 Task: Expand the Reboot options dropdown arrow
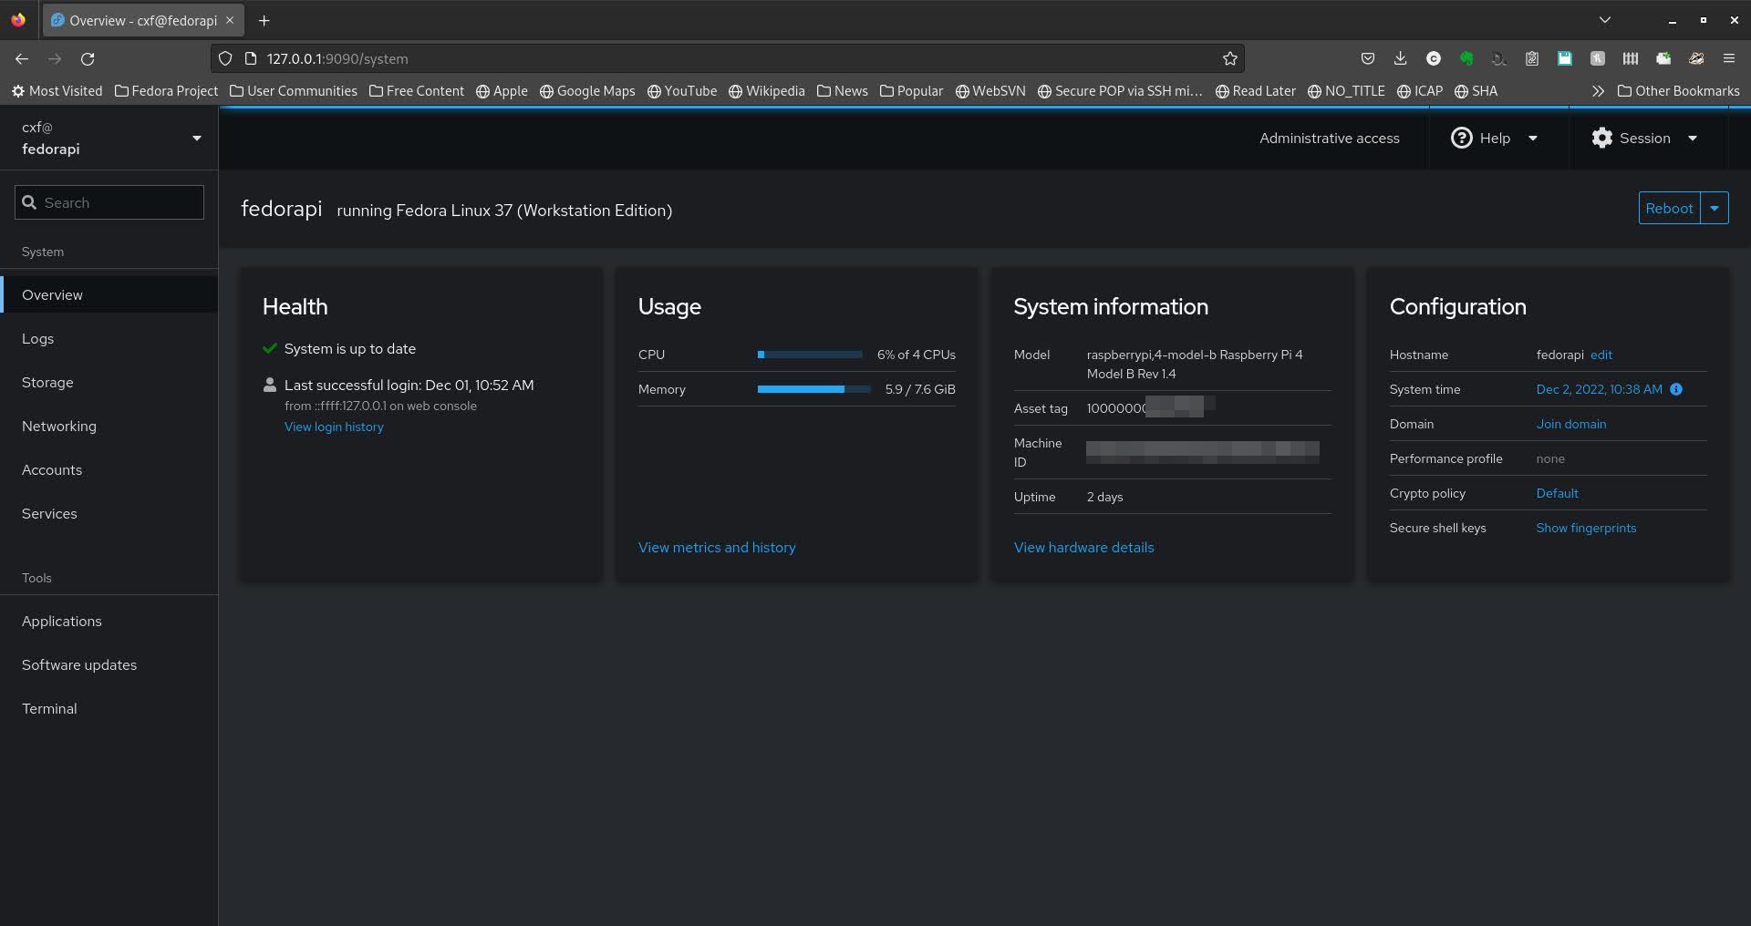(1715, 208)
